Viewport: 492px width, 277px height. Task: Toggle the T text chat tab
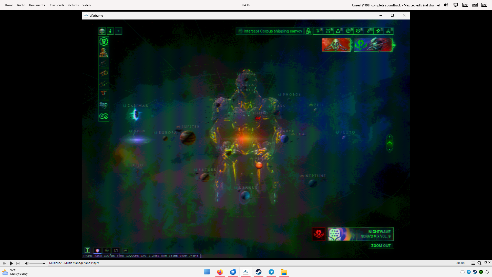(x=87, y=250)
